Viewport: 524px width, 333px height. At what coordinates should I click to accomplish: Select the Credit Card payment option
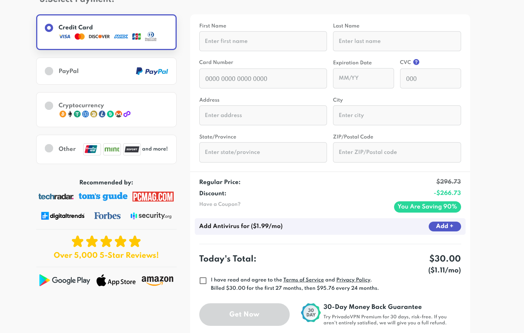49,28
